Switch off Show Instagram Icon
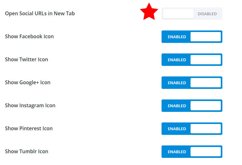The image size is (242, 165). 192,106
